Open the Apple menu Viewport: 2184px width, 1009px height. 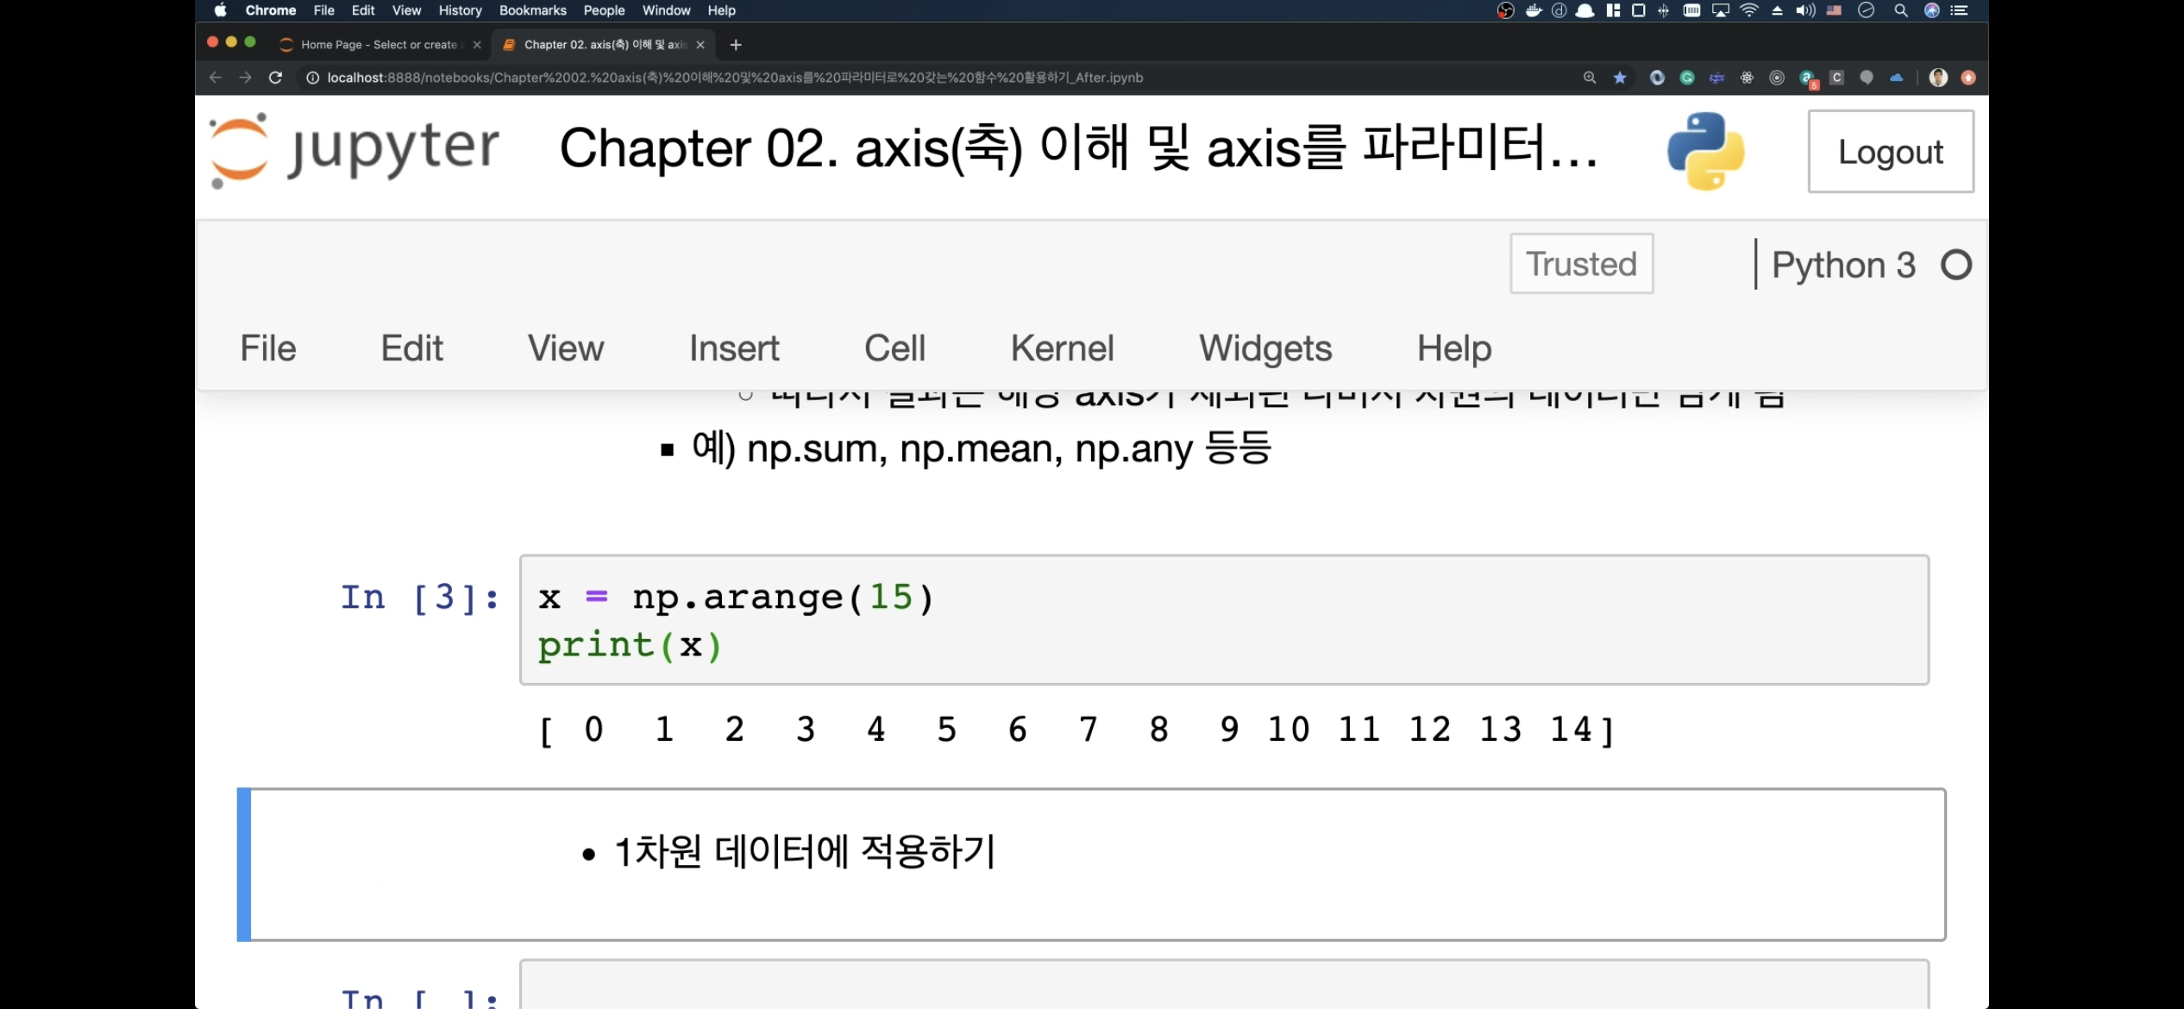[x=221, y=10]
